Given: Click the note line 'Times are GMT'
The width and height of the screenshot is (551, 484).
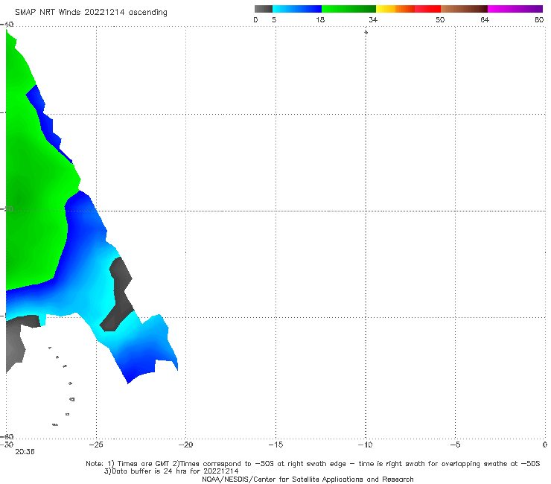Looking at the screenshot, I should 144,464.
